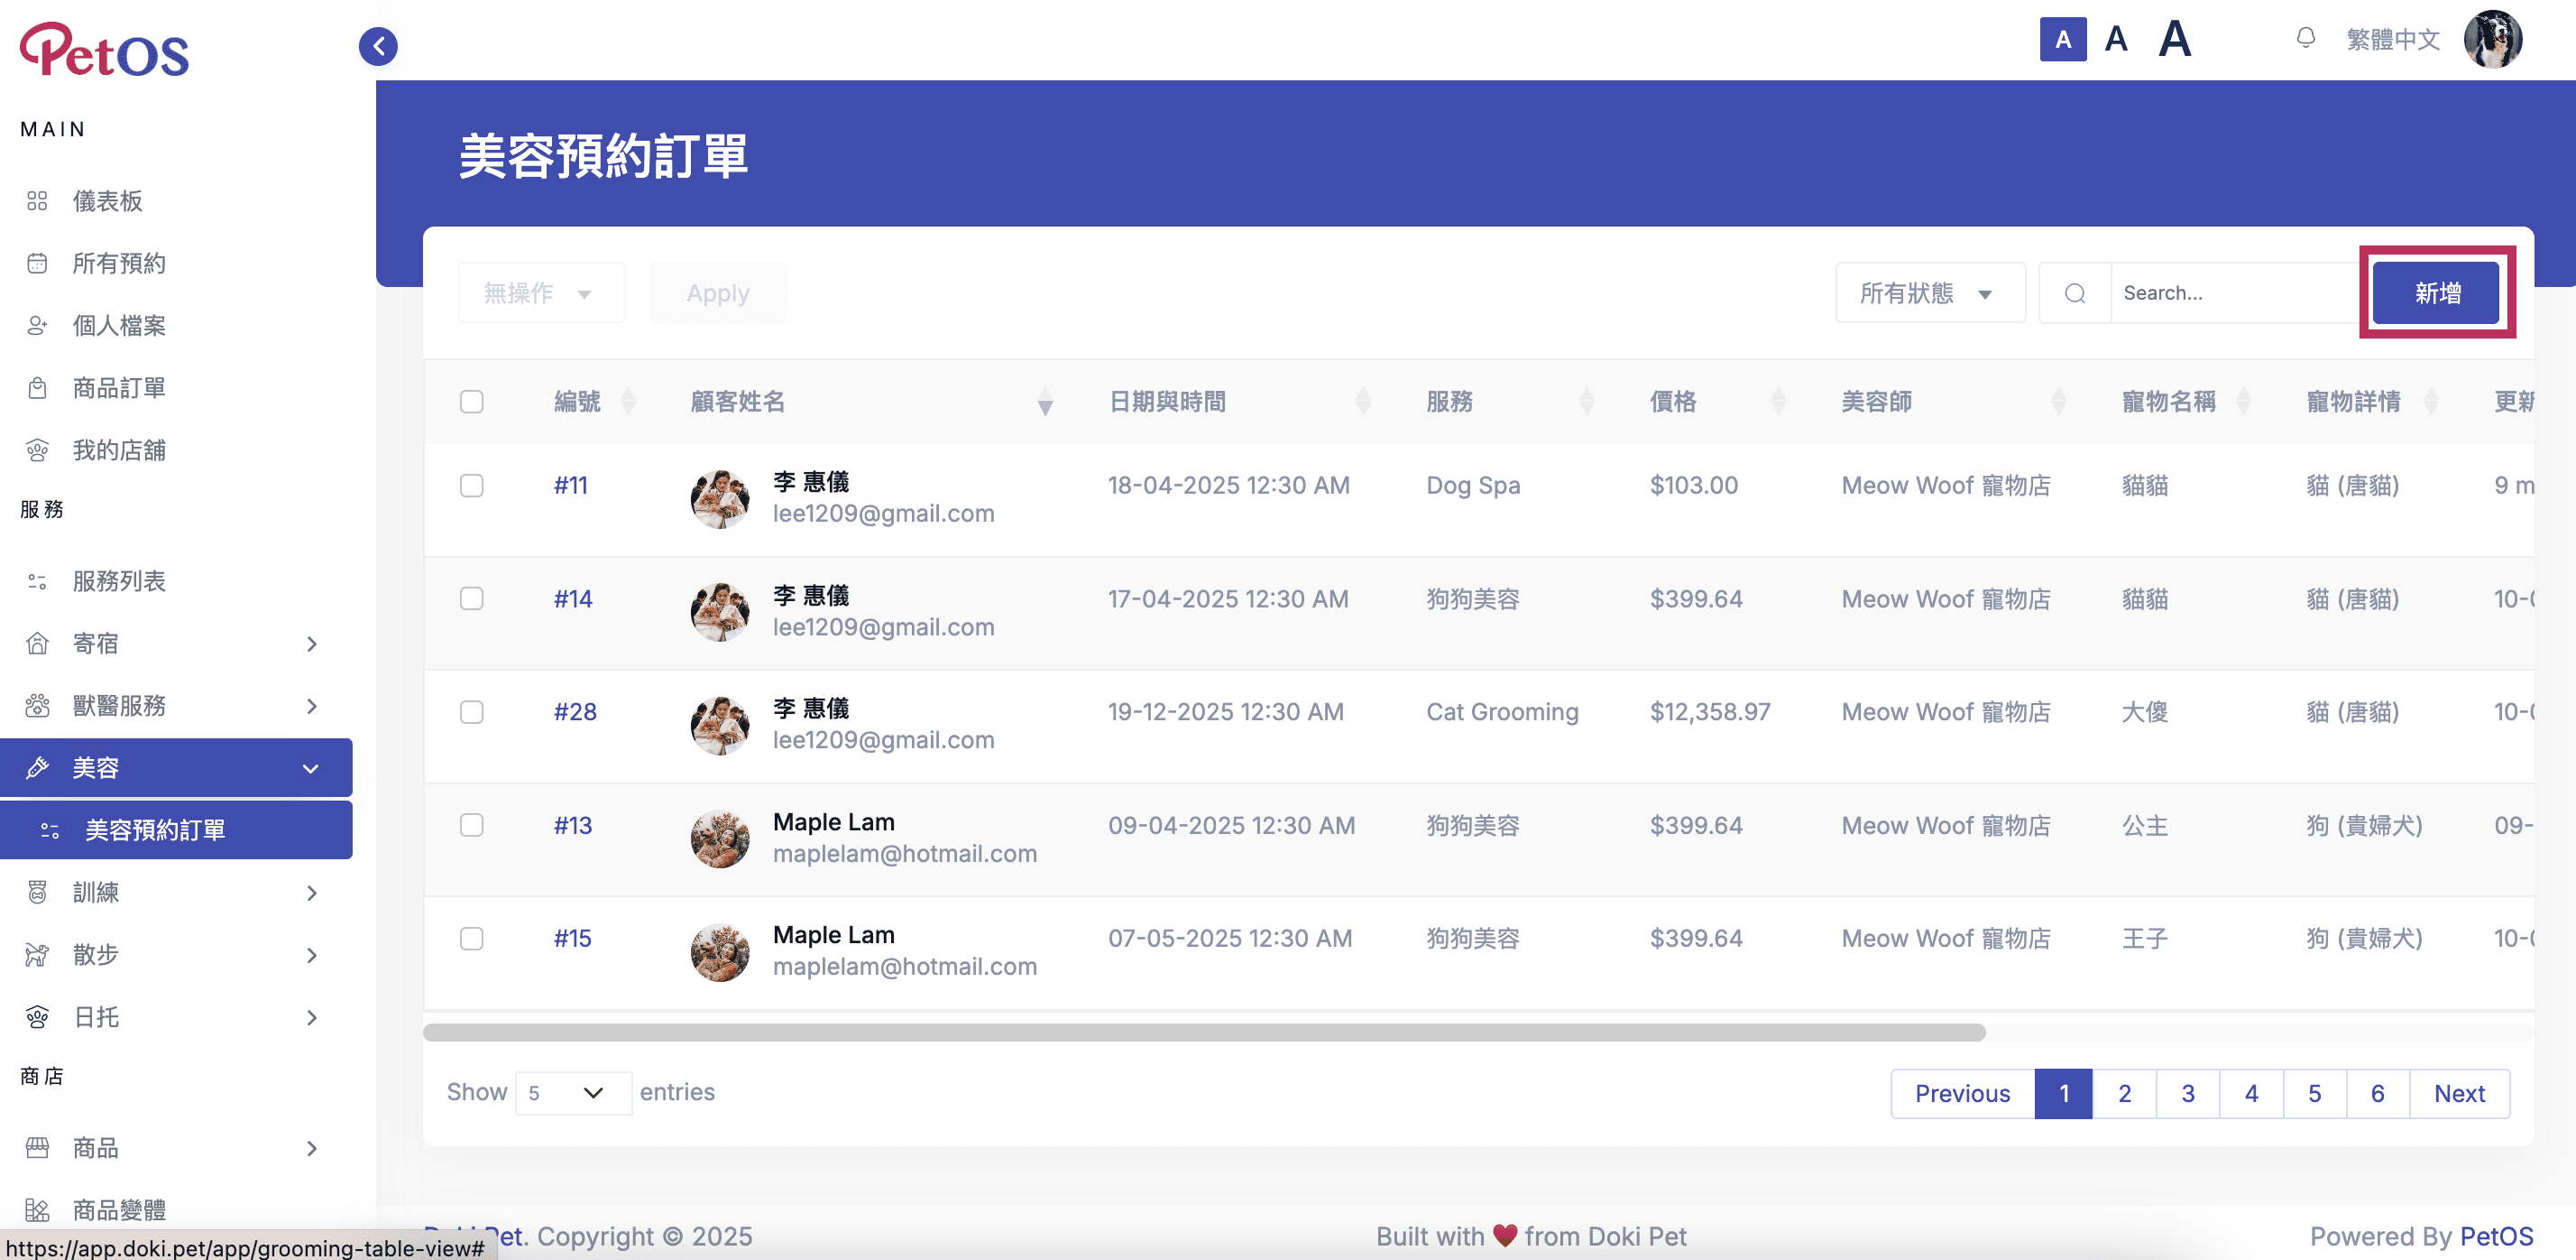Check the box for order #28

coord(471,711)
